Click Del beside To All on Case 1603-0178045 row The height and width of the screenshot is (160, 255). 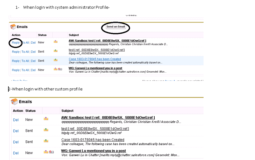pos(33,61)
